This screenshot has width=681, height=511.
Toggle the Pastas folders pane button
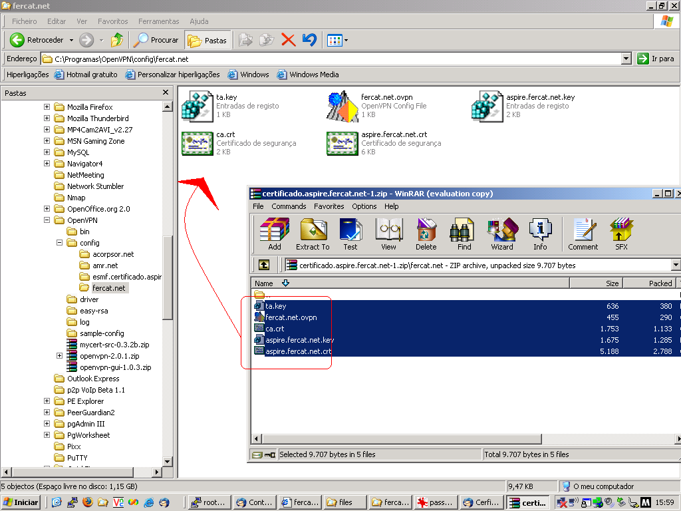[x=207, y=40]
